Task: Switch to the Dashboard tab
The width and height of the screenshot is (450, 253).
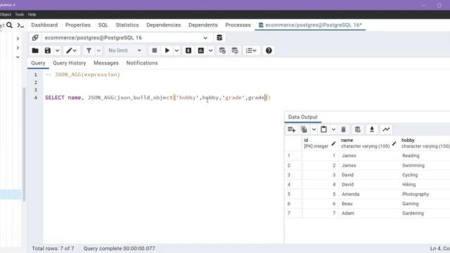Action: (44, 25)
